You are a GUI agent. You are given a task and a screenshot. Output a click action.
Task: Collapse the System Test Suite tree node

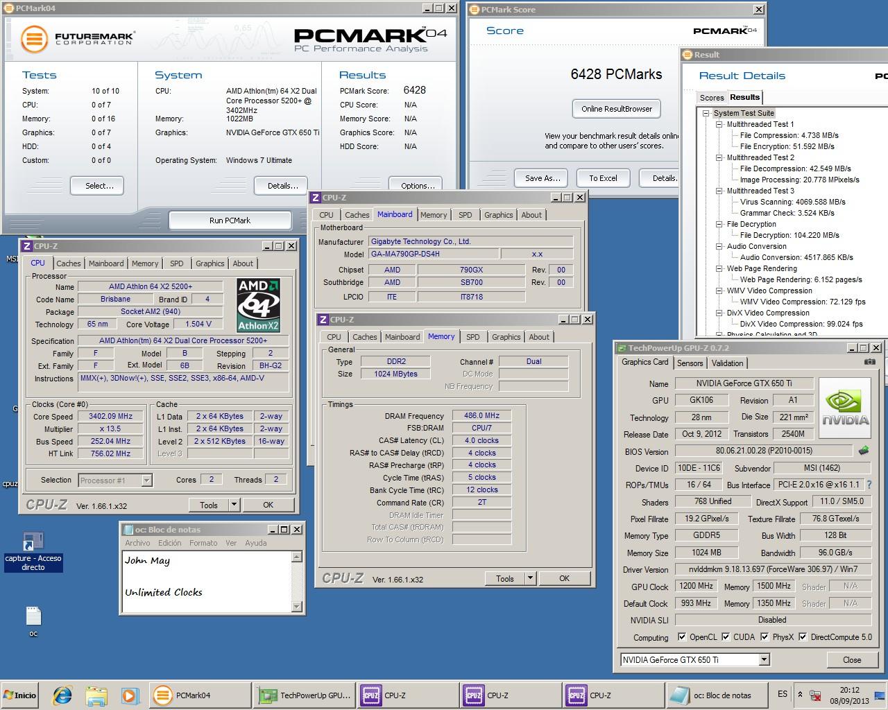(x=706, y=113)
